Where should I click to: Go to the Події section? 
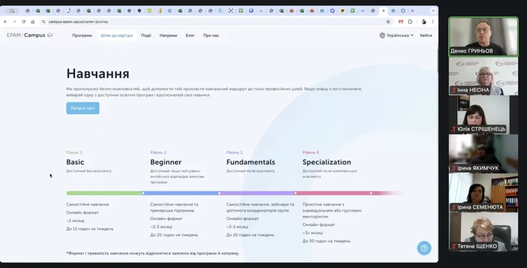146,36
